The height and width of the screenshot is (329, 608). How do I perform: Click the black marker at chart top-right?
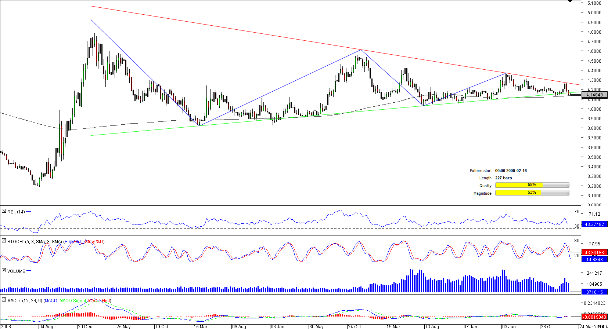570,1
